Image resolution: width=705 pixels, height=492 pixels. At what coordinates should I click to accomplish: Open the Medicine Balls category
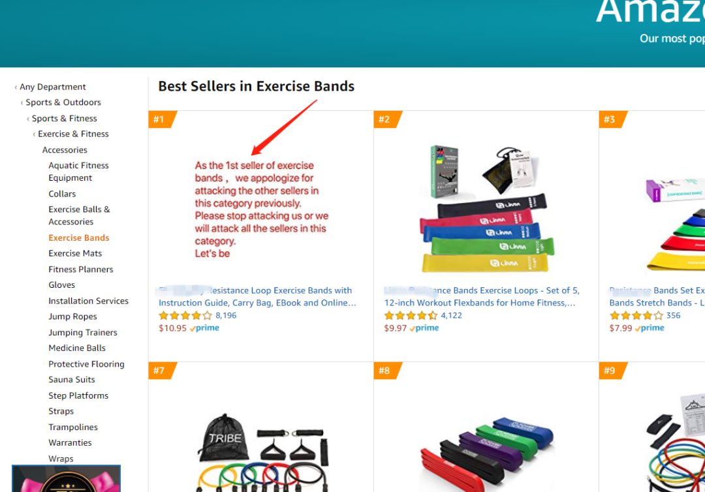coord(77,348)
